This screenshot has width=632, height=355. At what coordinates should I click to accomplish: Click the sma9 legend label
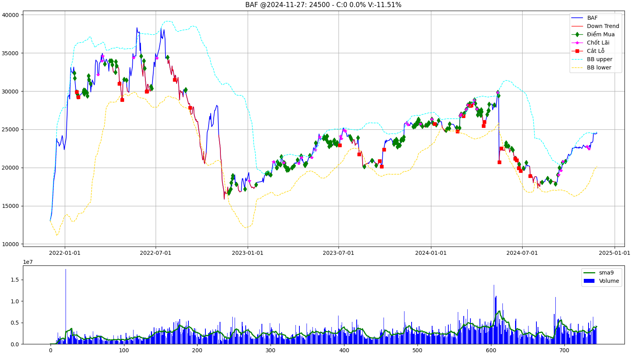coord(606,273)
